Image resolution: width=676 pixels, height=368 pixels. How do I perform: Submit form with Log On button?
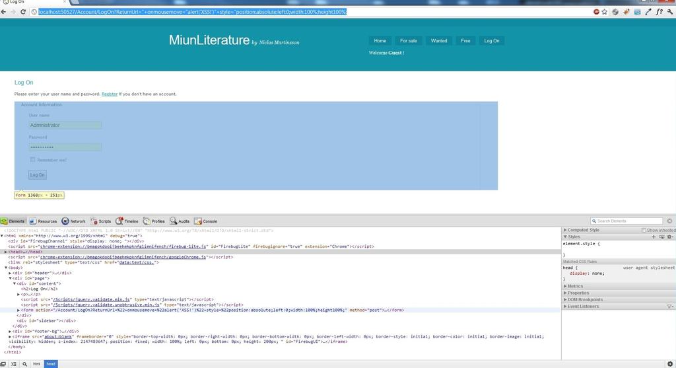38,174
